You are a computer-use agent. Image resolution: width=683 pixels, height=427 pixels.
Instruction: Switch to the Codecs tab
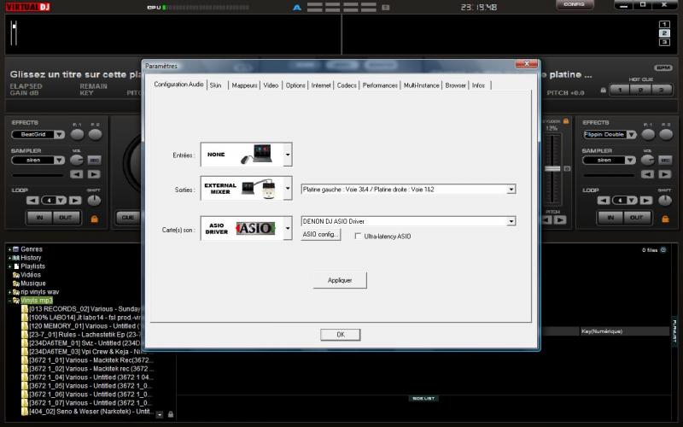click(347, 85)
